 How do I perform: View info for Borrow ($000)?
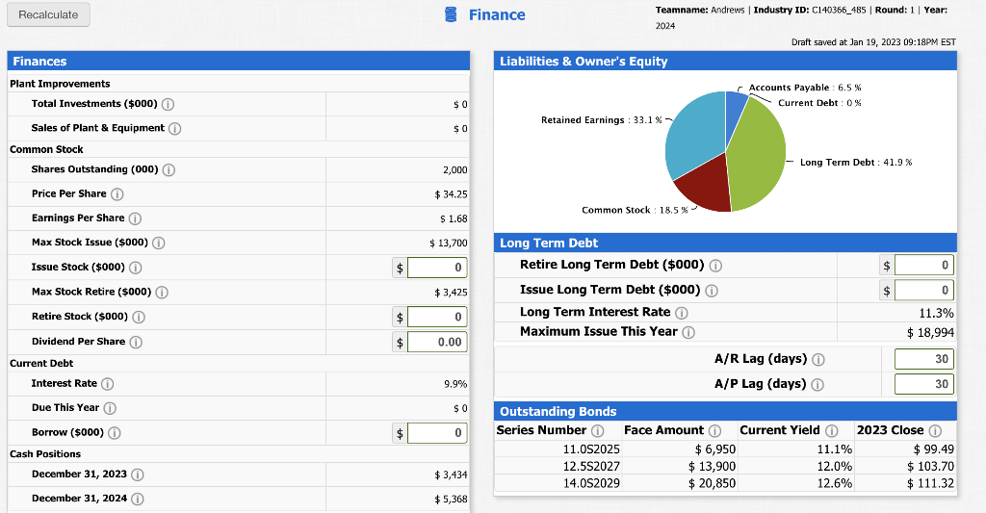click(115, 433)
